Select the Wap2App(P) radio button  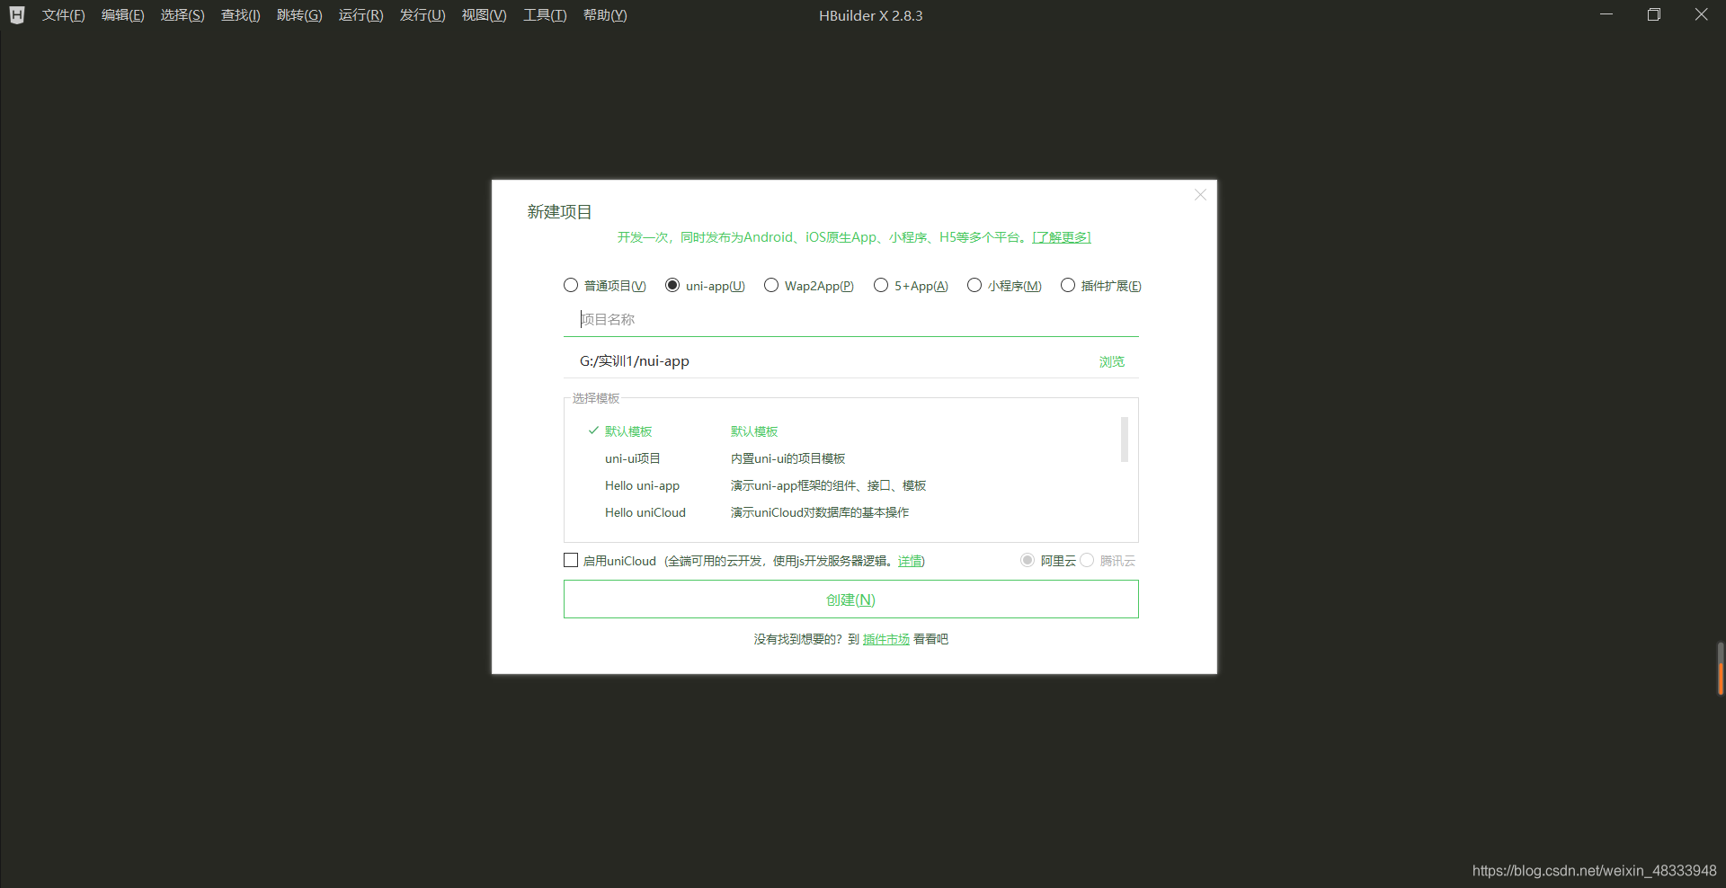[771, 285]
